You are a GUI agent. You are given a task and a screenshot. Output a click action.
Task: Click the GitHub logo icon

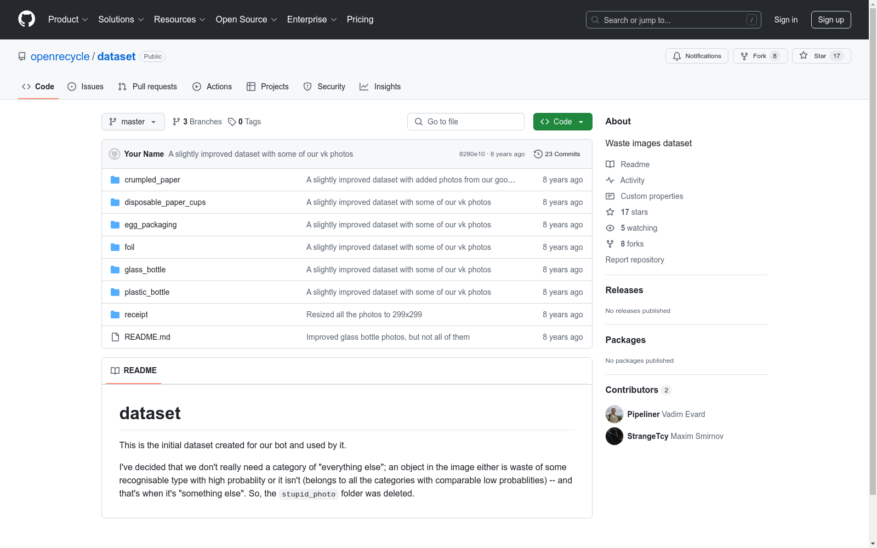coord(26,19)
